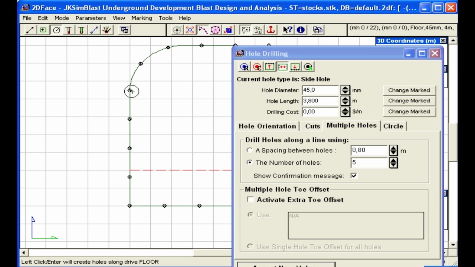This screenshot has height=267, width=475.
Task: Click the arrow question-mark help icon
Action: [288, 30]
